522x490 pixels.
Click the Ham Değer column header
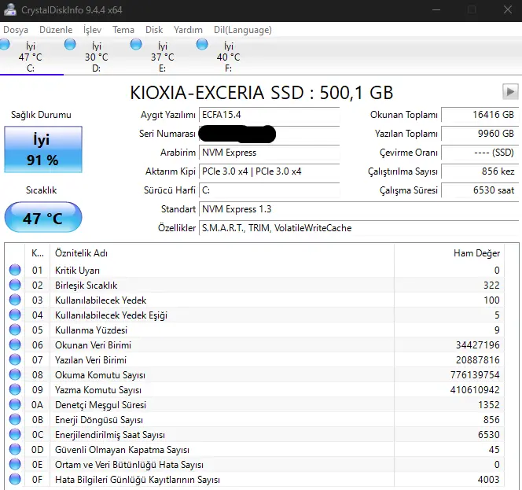coord(449,253)
